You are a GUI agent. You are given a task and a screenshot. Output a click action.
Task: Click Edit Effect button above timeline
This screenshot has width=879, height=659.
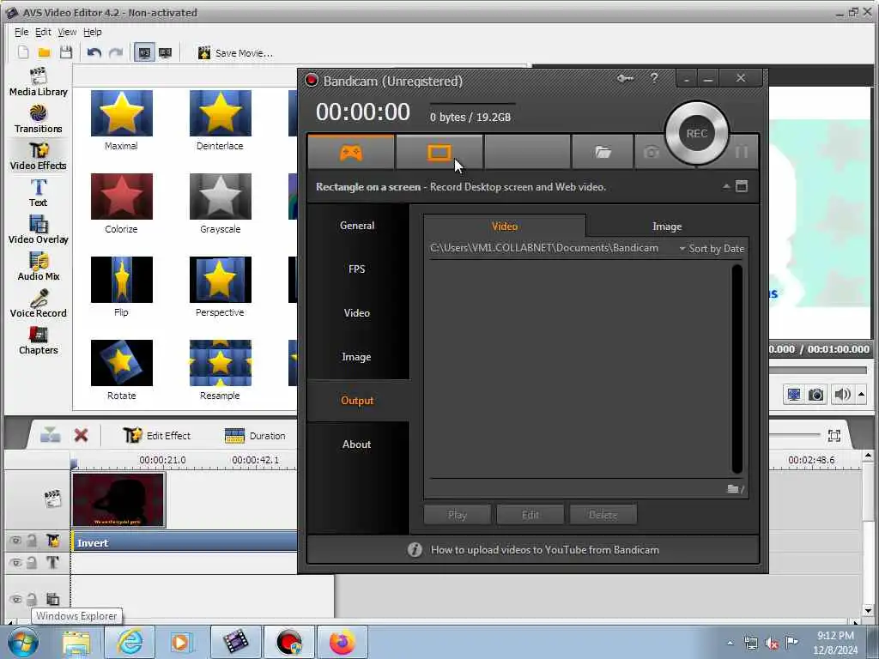(157, 435)
